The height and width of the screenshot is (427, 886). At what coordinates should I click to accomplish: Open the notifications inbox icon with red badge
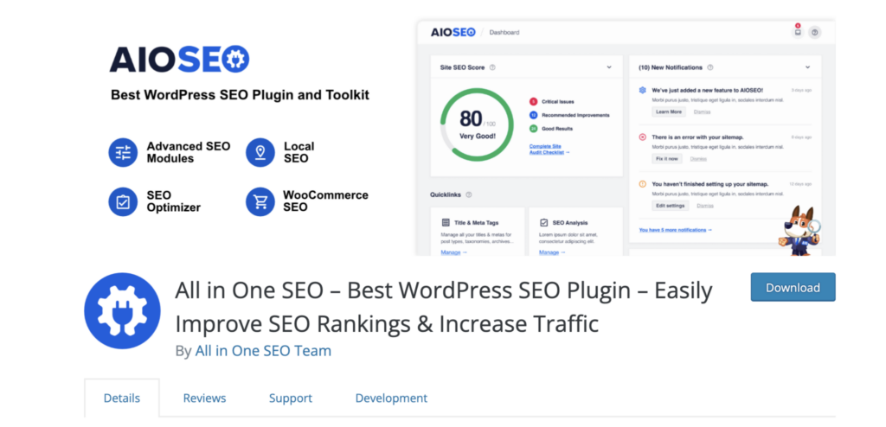coord(797,32)
